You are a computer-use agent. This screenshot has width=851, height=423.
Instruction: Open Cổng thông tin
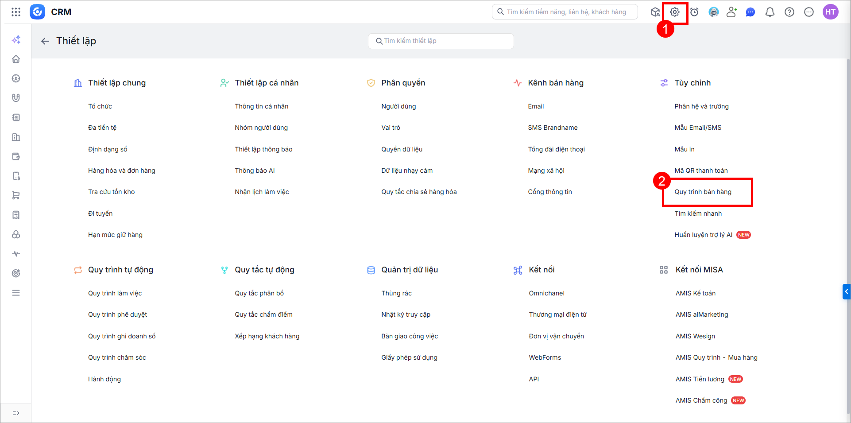point(550,192)
